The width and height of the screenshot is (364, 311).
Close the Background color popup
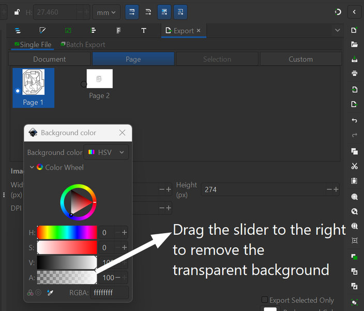[x=123, y=133]
